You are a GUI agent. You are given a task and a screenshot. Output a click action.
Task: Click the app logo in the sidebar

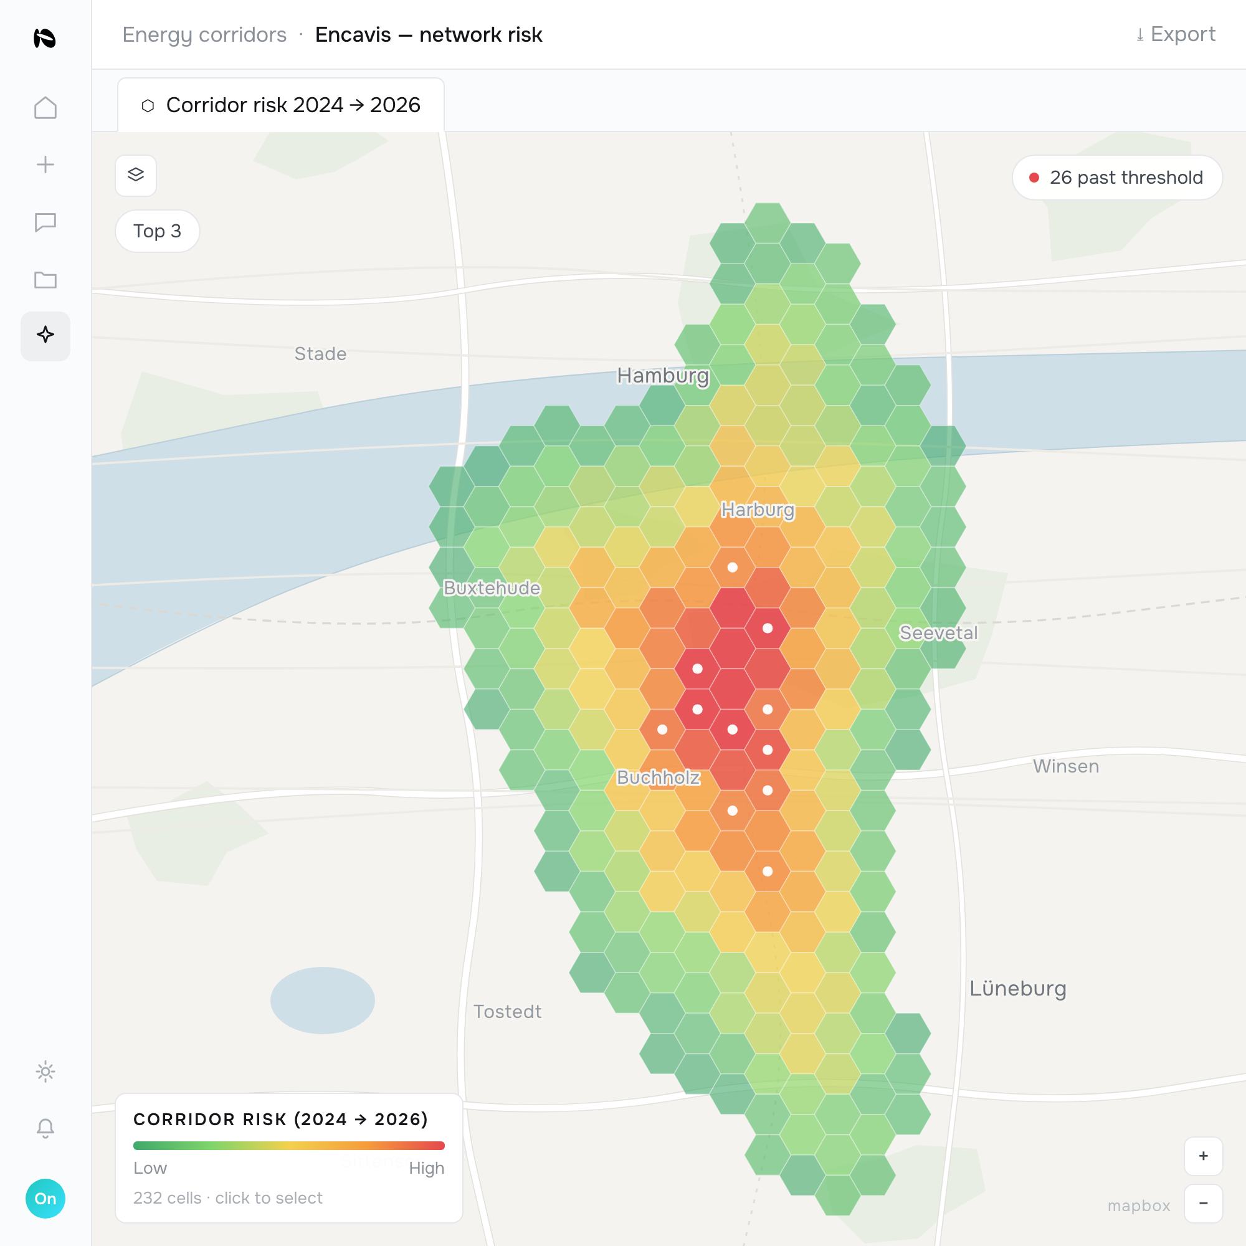tap(45, 38)
